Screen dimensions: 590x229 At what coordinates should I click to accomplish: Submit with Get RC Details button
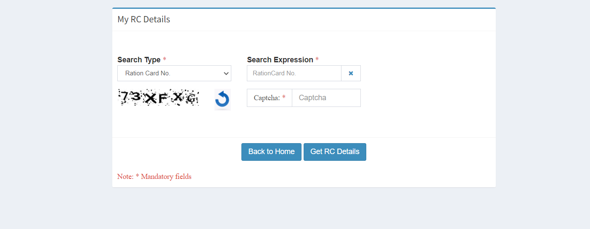coord(335,152)
